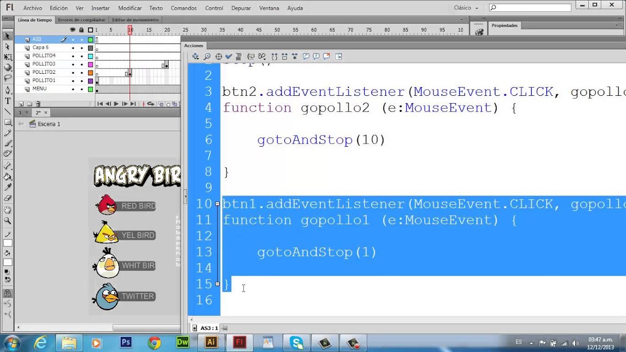The width and height of the screenshot is (626, 352).
Task: Click outline color swatch of POLLITO4 layer
Action: pos(90,56)
